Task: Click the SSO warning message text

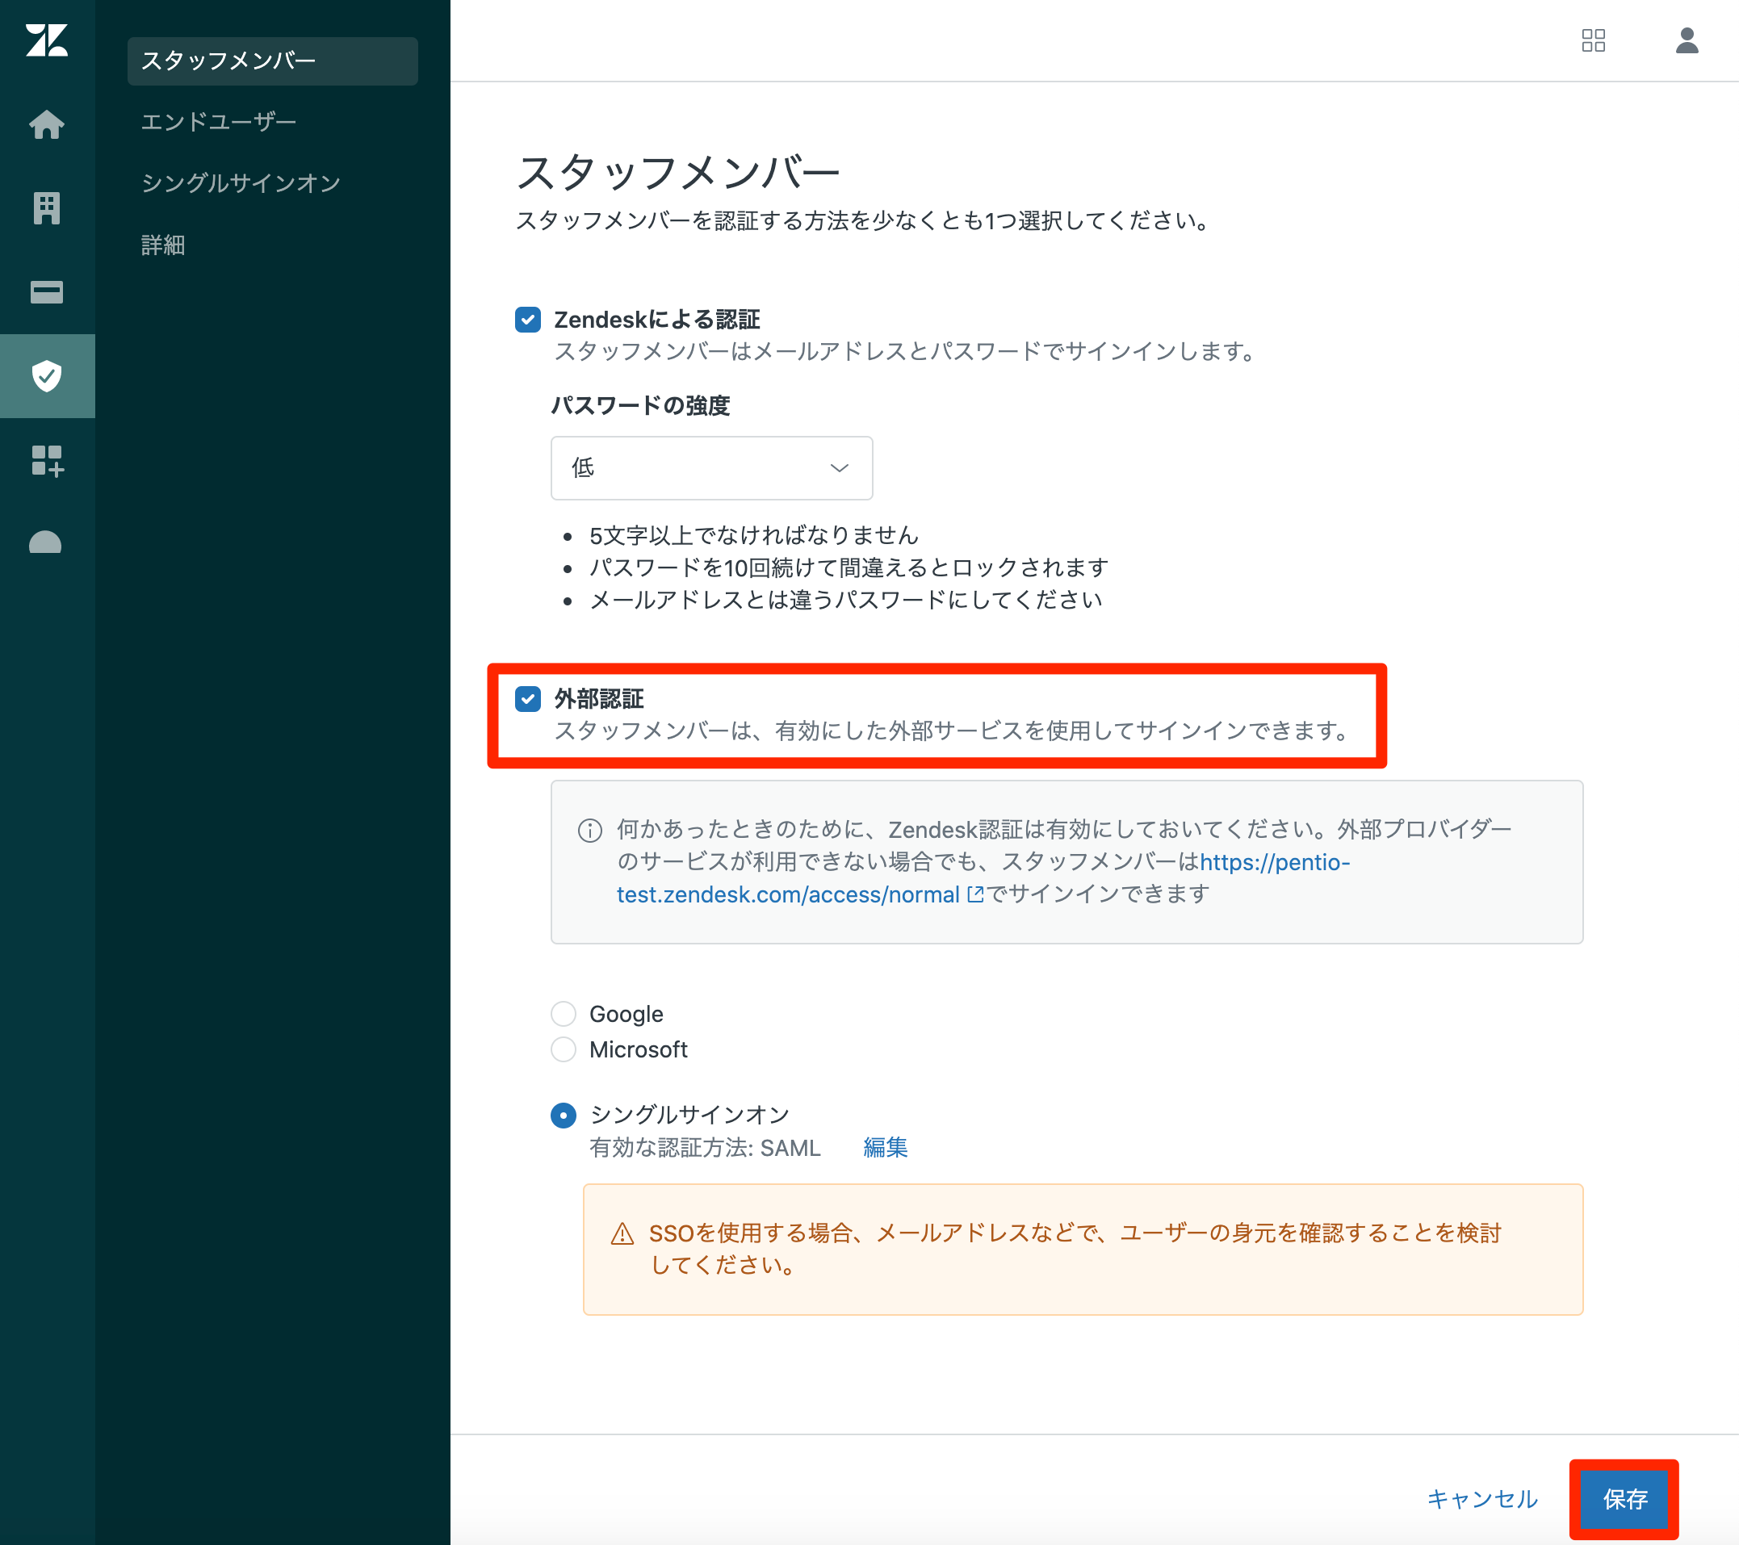Action: pos(1075,1249)
